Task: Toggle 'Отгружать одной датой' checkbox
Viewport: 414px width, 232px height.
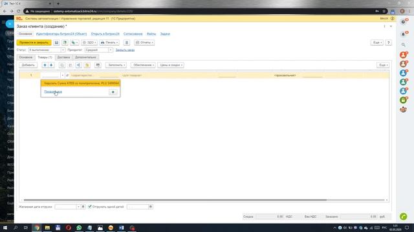Action: 90,206
